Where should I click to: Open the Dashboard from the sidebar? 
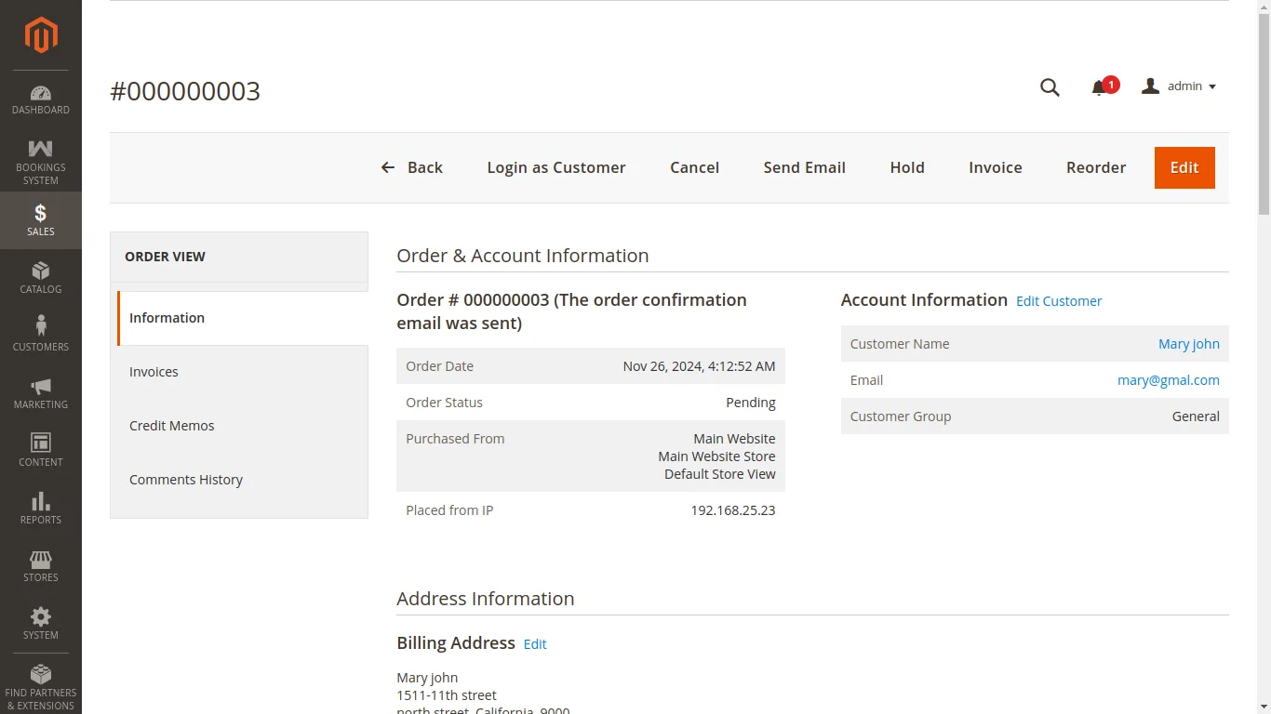tap(40, 96)
